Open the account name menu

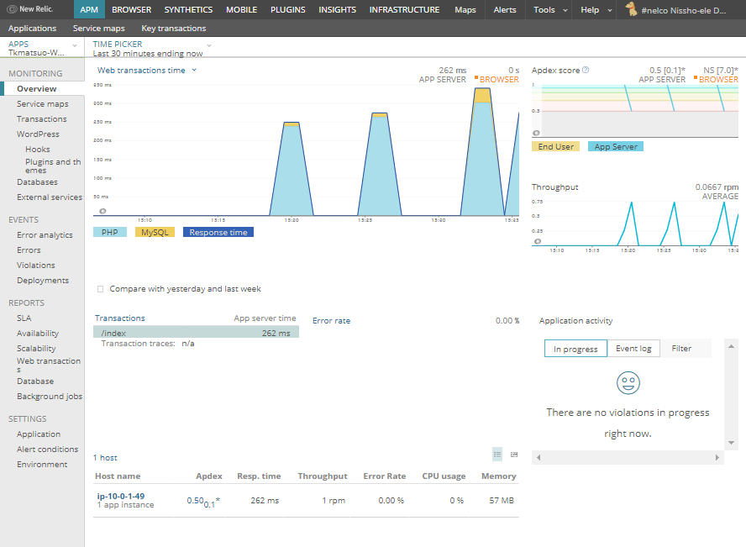point(683,10)
